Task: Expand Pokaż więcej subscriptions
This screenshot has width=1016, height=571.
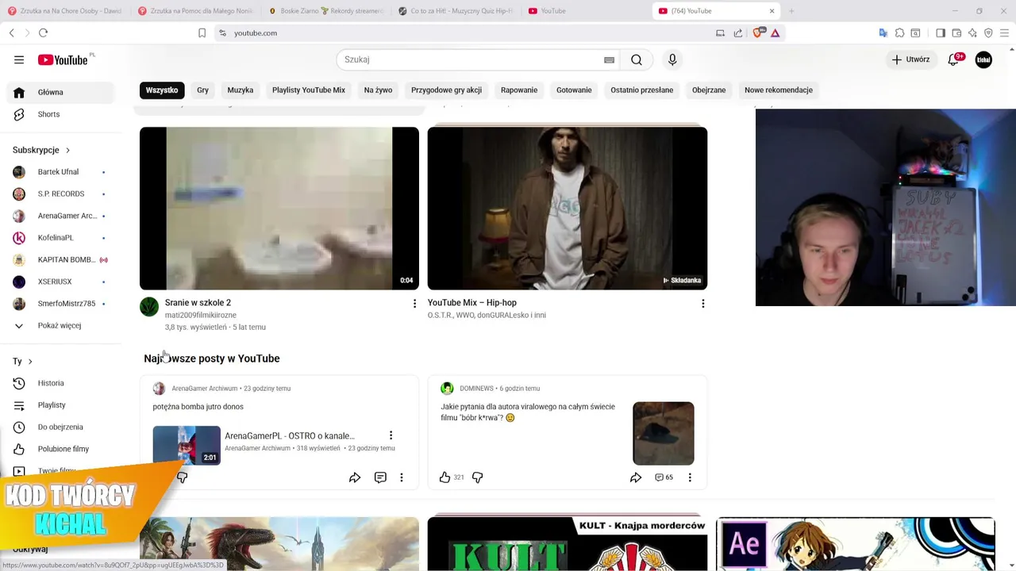Action: click(60, 325)
